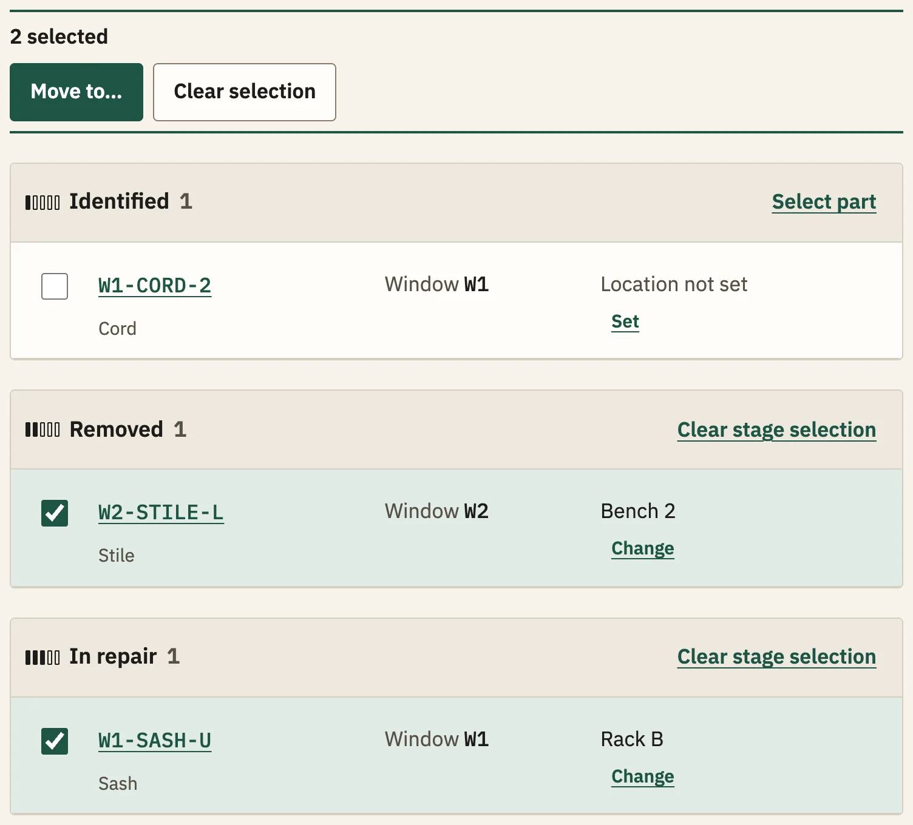This screenshot has height=825, width=913.
Task: Open the Move to... menu
Action: tap(76, 92)
